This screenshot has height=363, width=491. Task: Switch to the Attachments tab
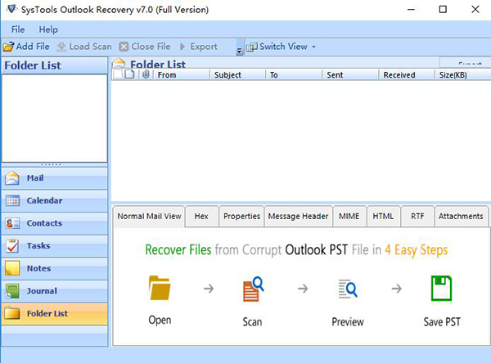point(461,216)
